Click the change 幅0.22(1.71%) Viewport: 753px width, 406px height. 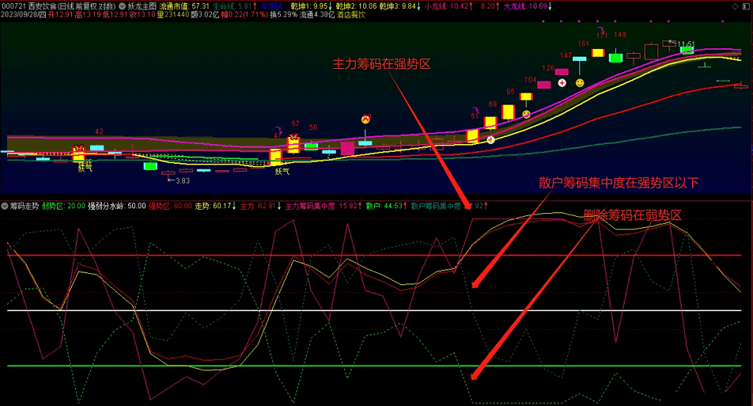(244, 15)
